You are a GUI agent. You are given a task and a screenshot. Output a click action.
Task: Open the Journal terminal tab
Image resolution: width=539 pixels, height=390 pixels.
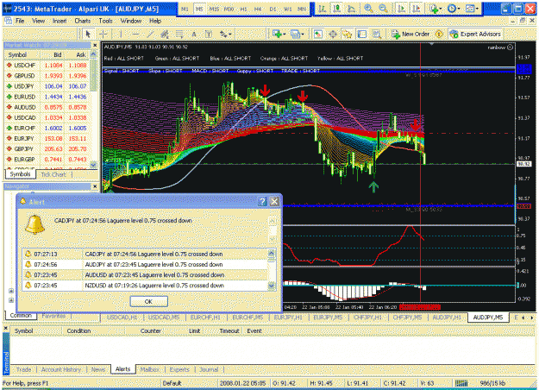point(209,369)
